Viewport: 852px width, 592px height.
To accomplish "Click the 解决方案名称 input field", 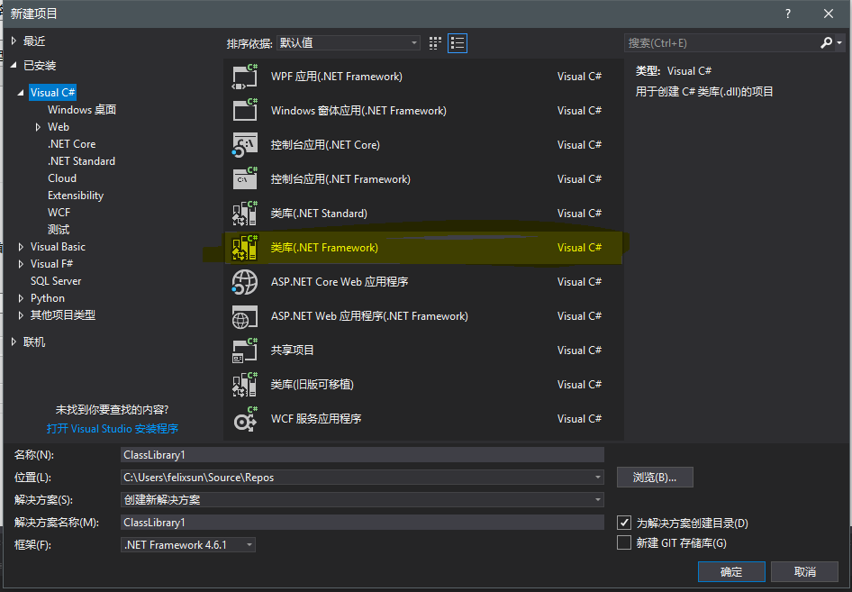I will tap(362, 523).
